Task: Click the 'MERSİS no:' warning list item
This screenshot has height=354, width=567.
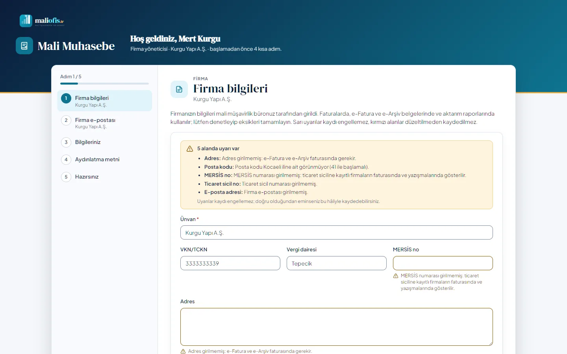Action: [x=335, y=175]
